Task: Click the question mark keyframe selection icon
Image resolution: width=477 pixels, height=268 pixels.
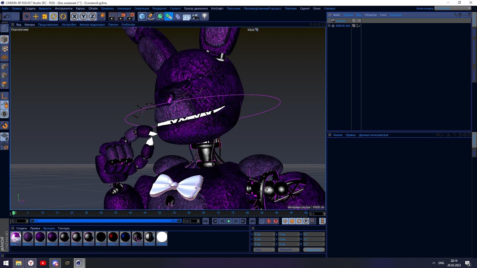Action: pyautogui.click(x=276, y=221)
